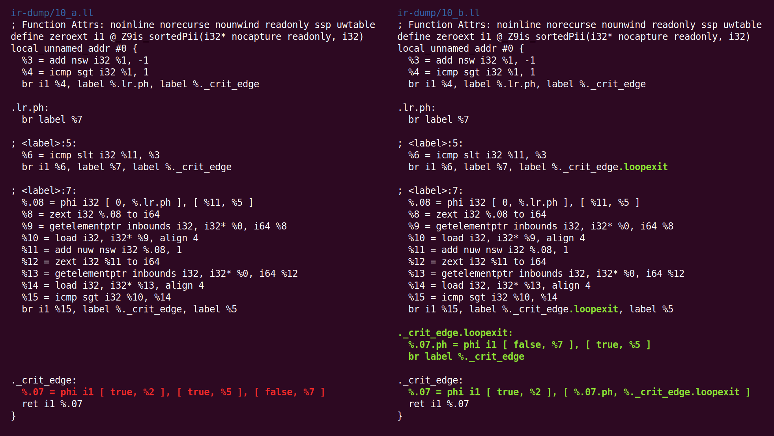The height and width of the screenshot is (436, 774).
Task: Select the red removed %.07 phi line
Action: pyautogui.click(x=174, y=392)
